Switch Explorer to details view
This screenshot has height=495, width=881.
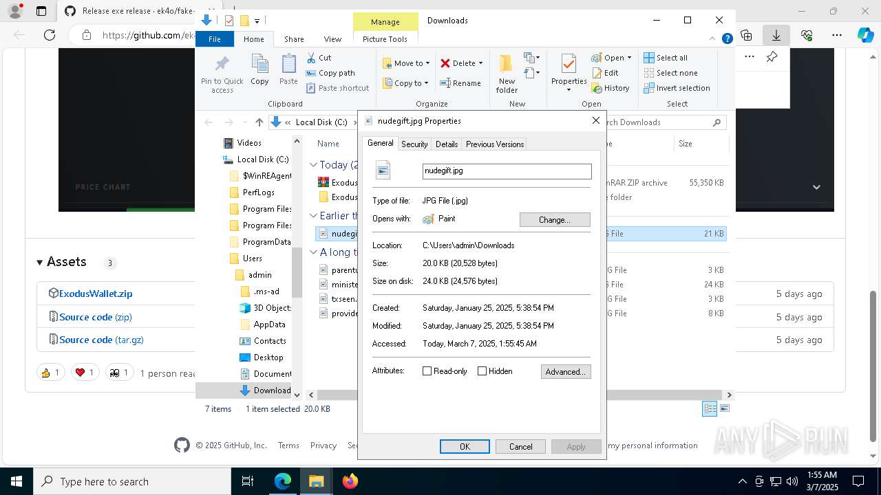(x=710, y=408)
